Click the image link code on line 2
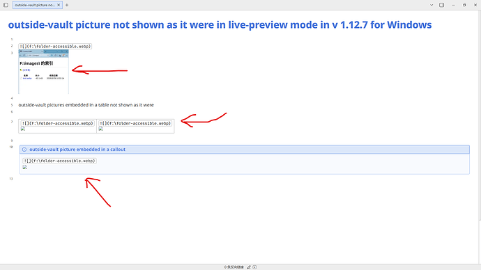 tap(55, 46)
